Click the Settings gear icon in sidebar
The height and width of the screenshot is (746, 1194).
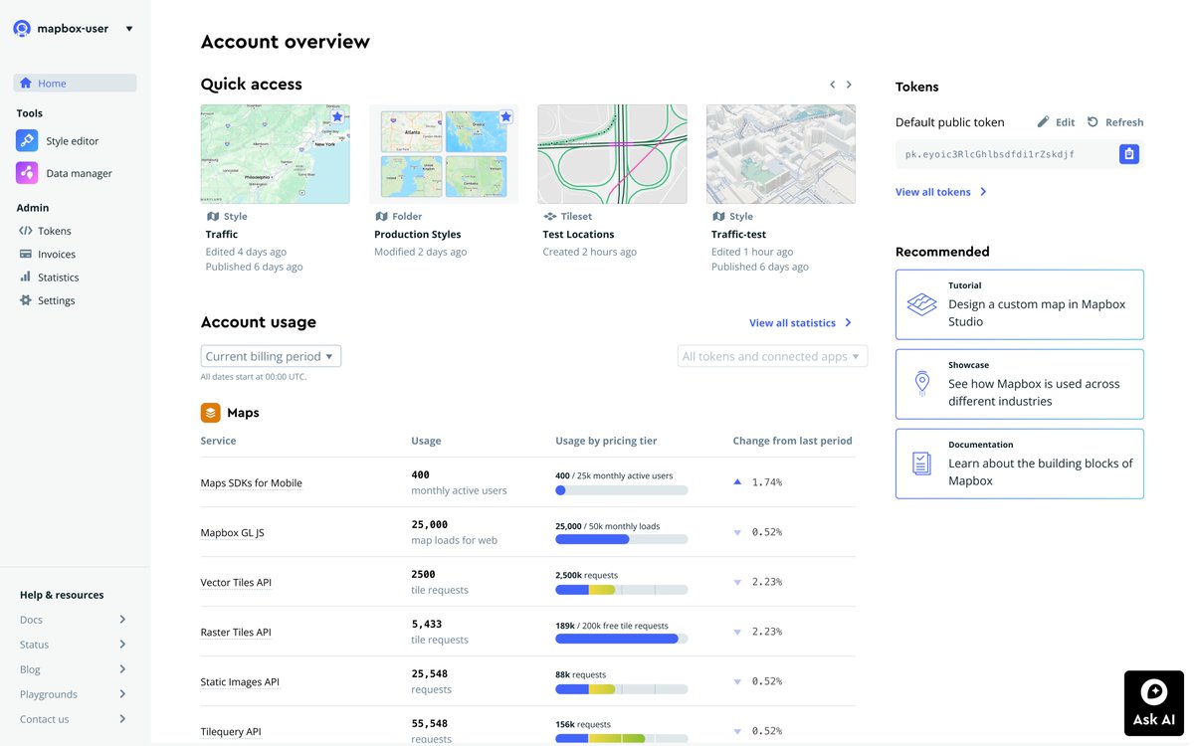(x=26, y=300)
